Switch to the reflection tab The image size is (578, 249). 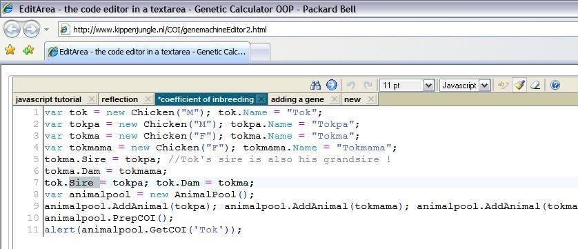point(120,99)
